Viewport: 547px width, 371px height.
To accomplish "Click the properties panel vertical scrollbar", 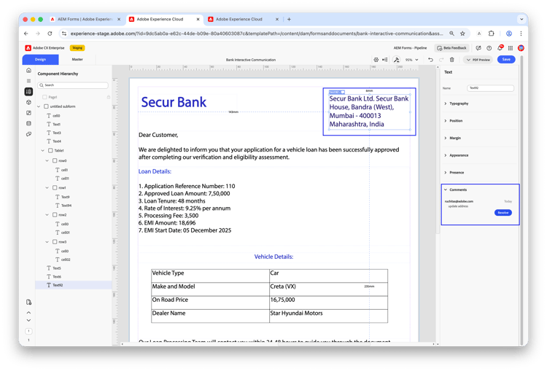I will click(x=521, y=200).
